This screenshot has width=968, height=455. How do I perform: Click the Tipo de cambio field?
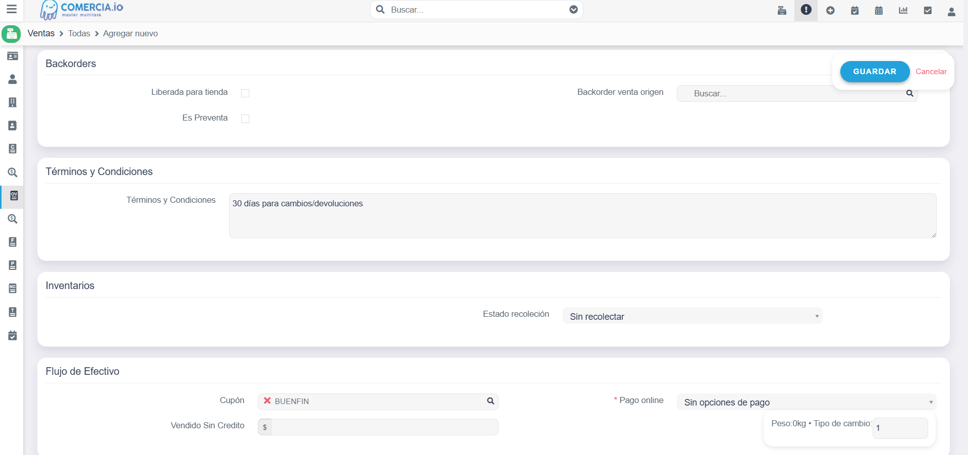click(900, 428)
